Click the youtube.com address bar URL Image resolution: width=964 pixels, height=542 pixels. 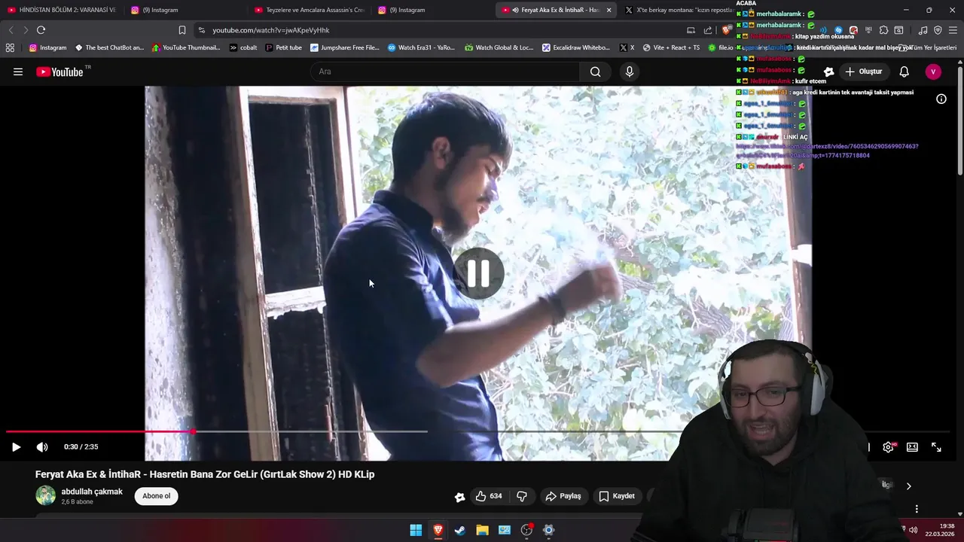tap(270, 30)
